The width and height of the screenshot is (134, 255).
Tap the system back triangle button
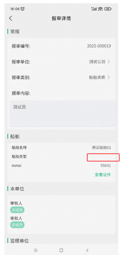click(x=87, y=250)
